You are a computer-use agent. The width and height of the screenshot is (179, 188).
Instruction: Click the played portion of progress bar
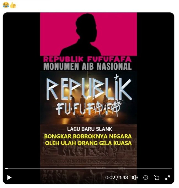coord(6,168)
